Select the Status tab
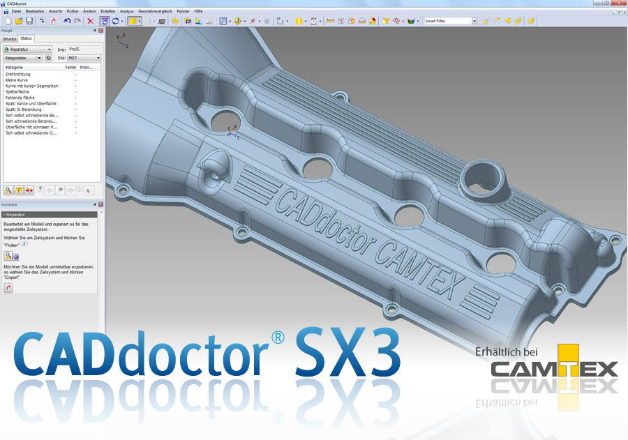This screenshot has height=440, width=628. 26,38
